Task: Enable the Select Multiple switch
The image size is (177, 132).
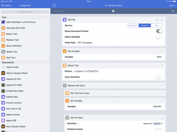Action: click(159, 37)
